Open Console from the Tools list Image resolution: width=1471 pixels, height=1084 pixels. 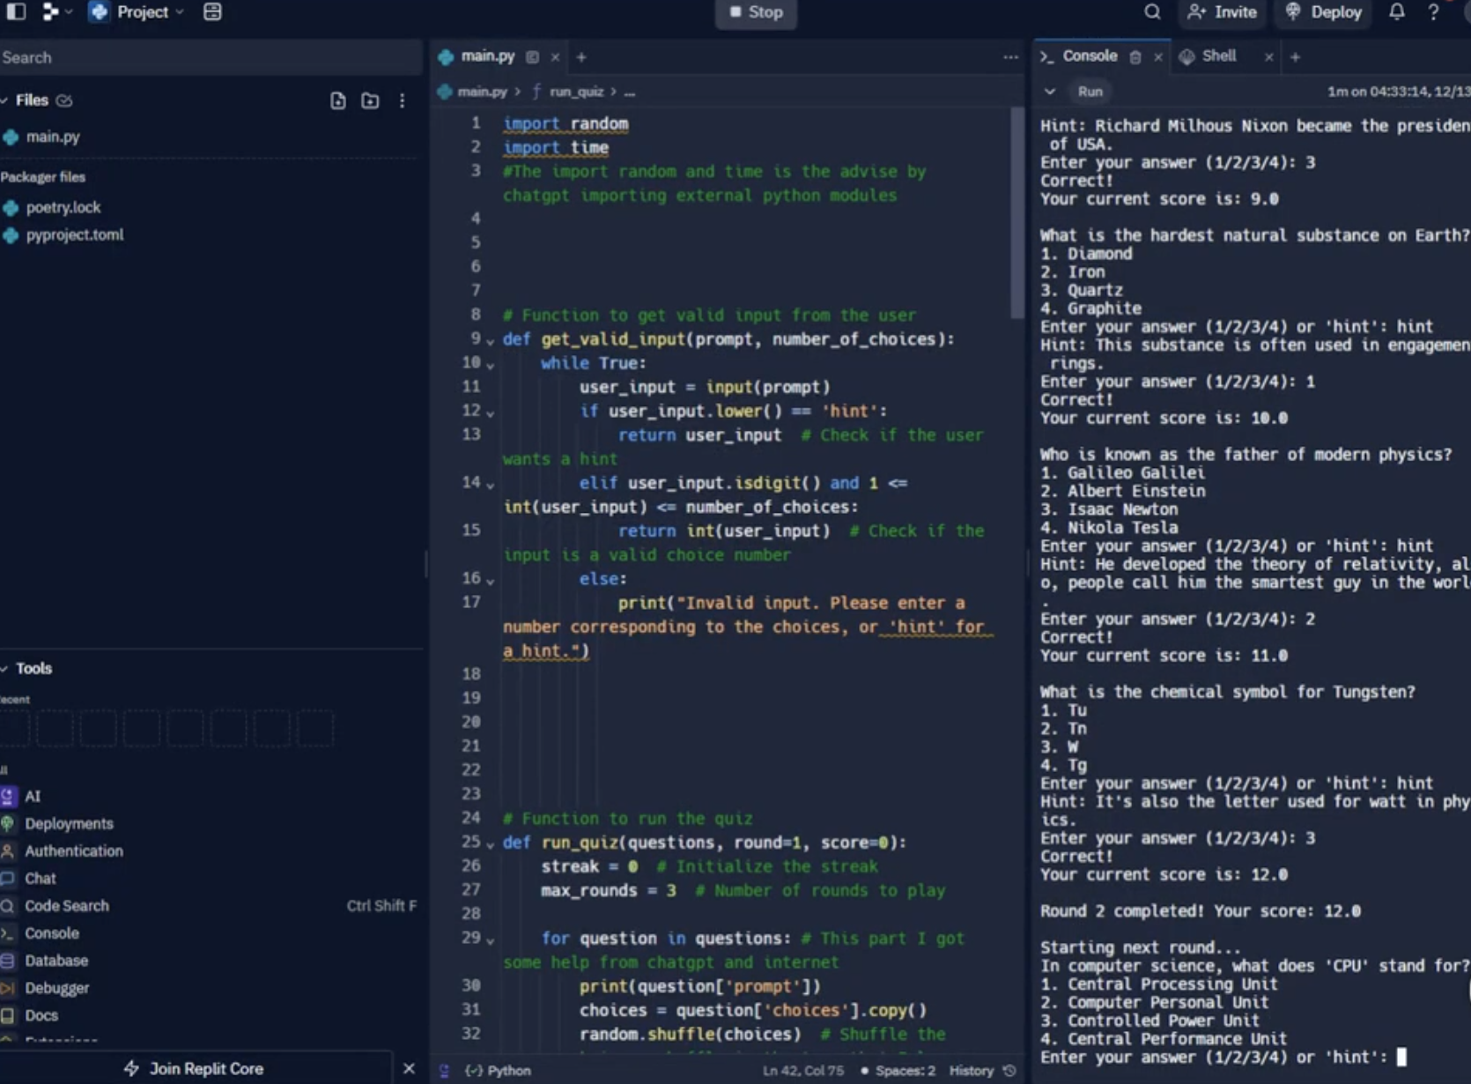(x=52, y=932)
